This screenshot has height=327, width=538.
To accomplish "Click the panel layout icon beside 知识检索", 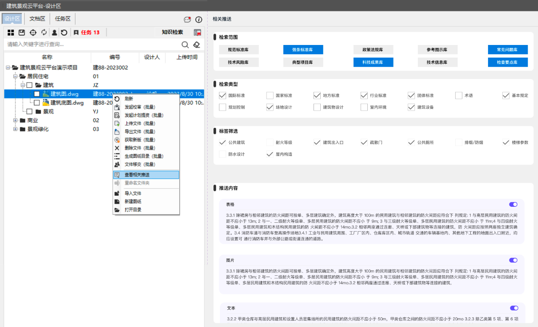I will pyautogui.click(x=197, y=32).
